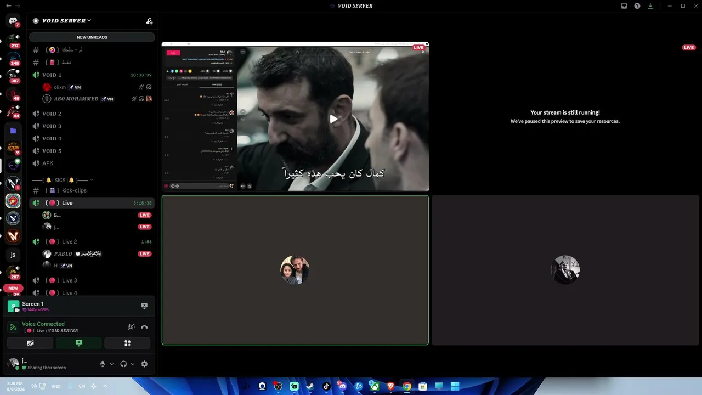The width and height of the screenshot is (702, 395).
Task: Click the Voice Connected status text
Action: 43,324
